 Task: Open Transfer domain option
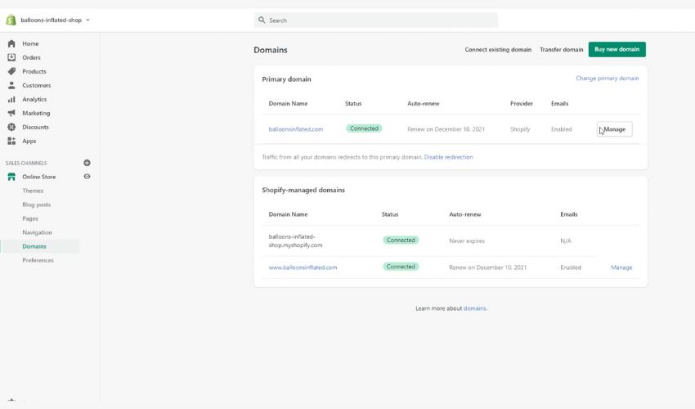561,49
